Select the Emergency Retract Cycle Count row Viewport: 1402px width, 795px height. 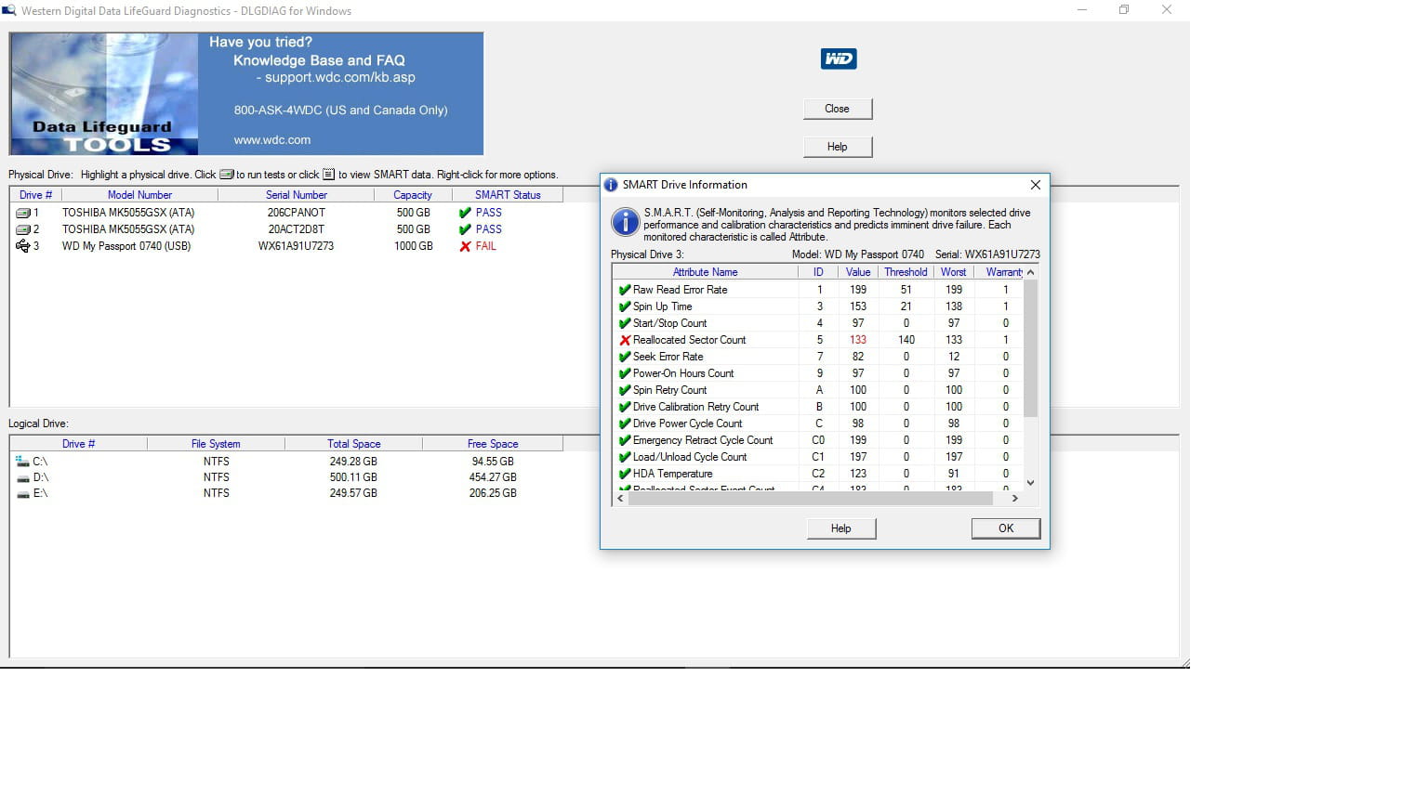(x=818, y=440)
